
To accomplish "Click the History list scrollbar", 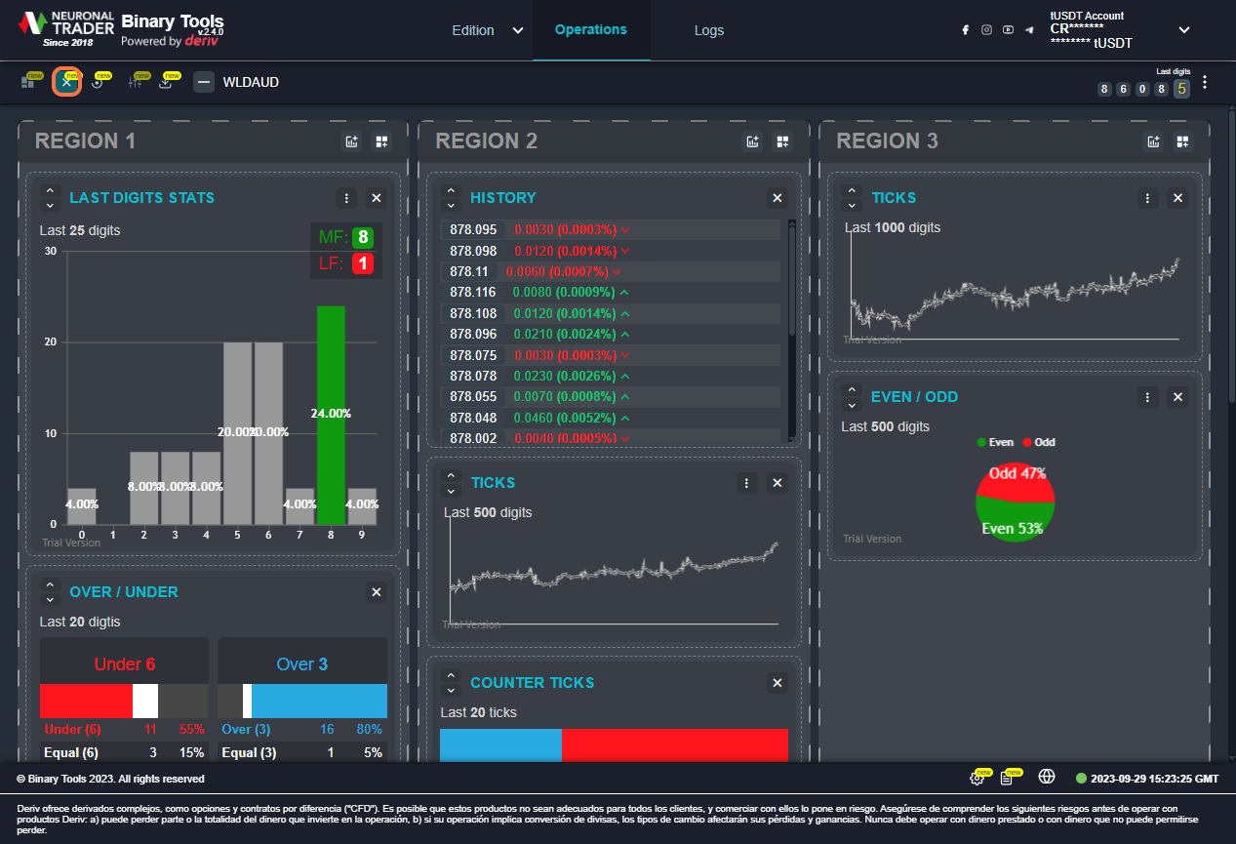I will point(791,283).
